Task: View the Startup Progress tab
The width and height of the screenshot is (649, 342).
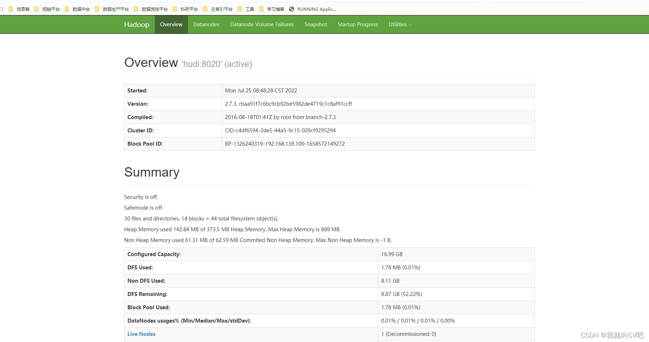Action: [x=357, y=24]
